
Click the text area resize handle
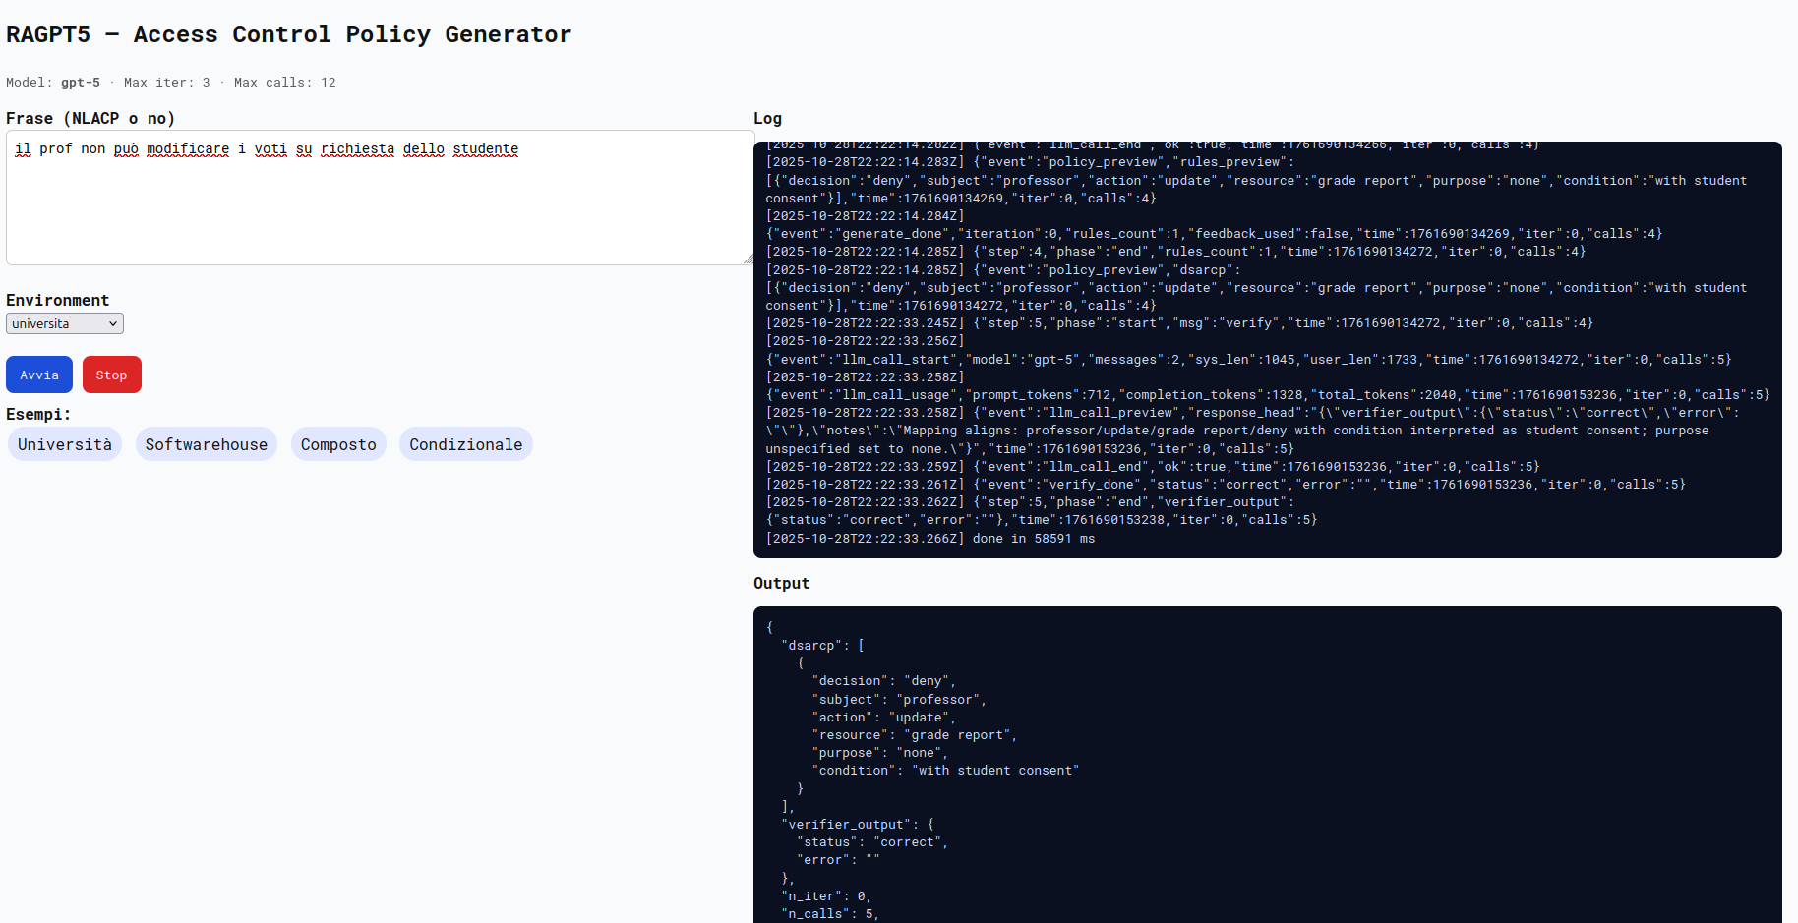[748, 260]
